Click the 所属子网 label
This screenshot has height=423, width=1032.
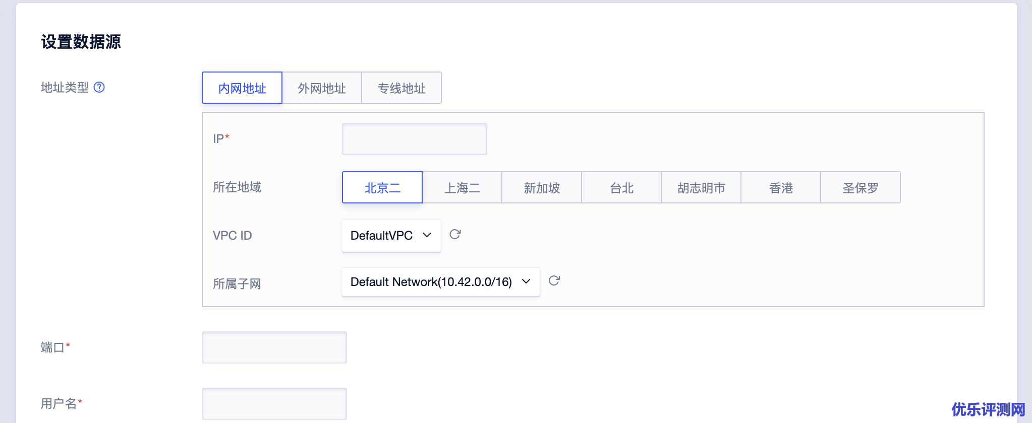click(x=237, y=284)
